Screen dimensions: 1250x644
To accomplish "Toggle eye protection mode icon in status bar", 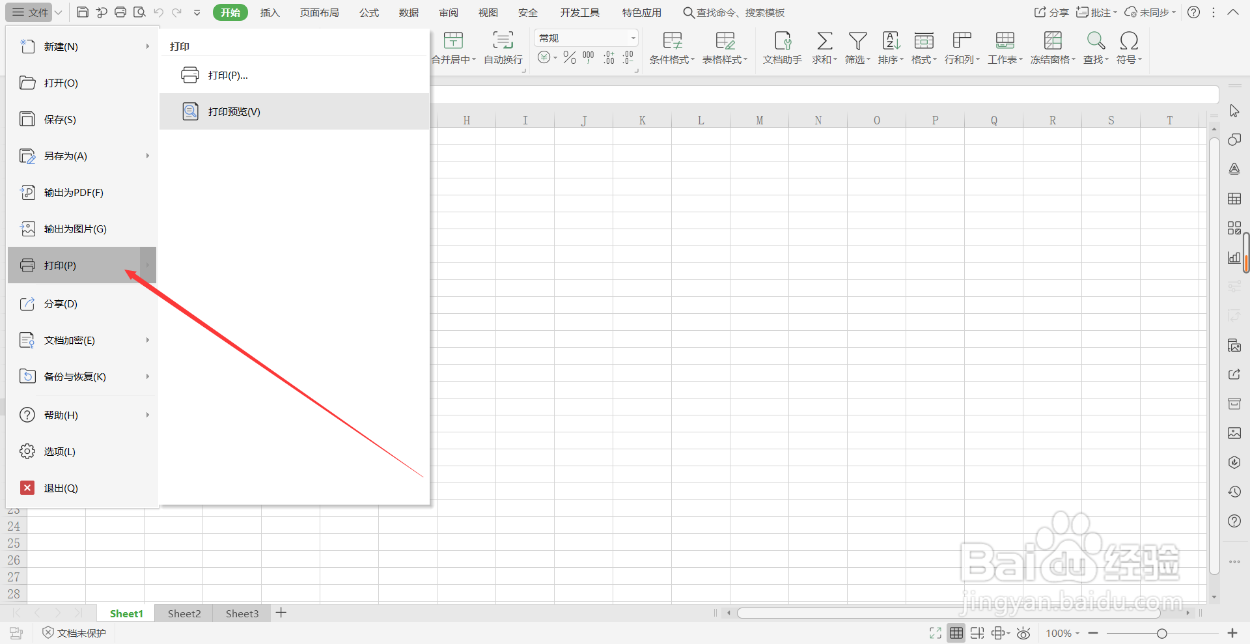I will [1023, 633].
